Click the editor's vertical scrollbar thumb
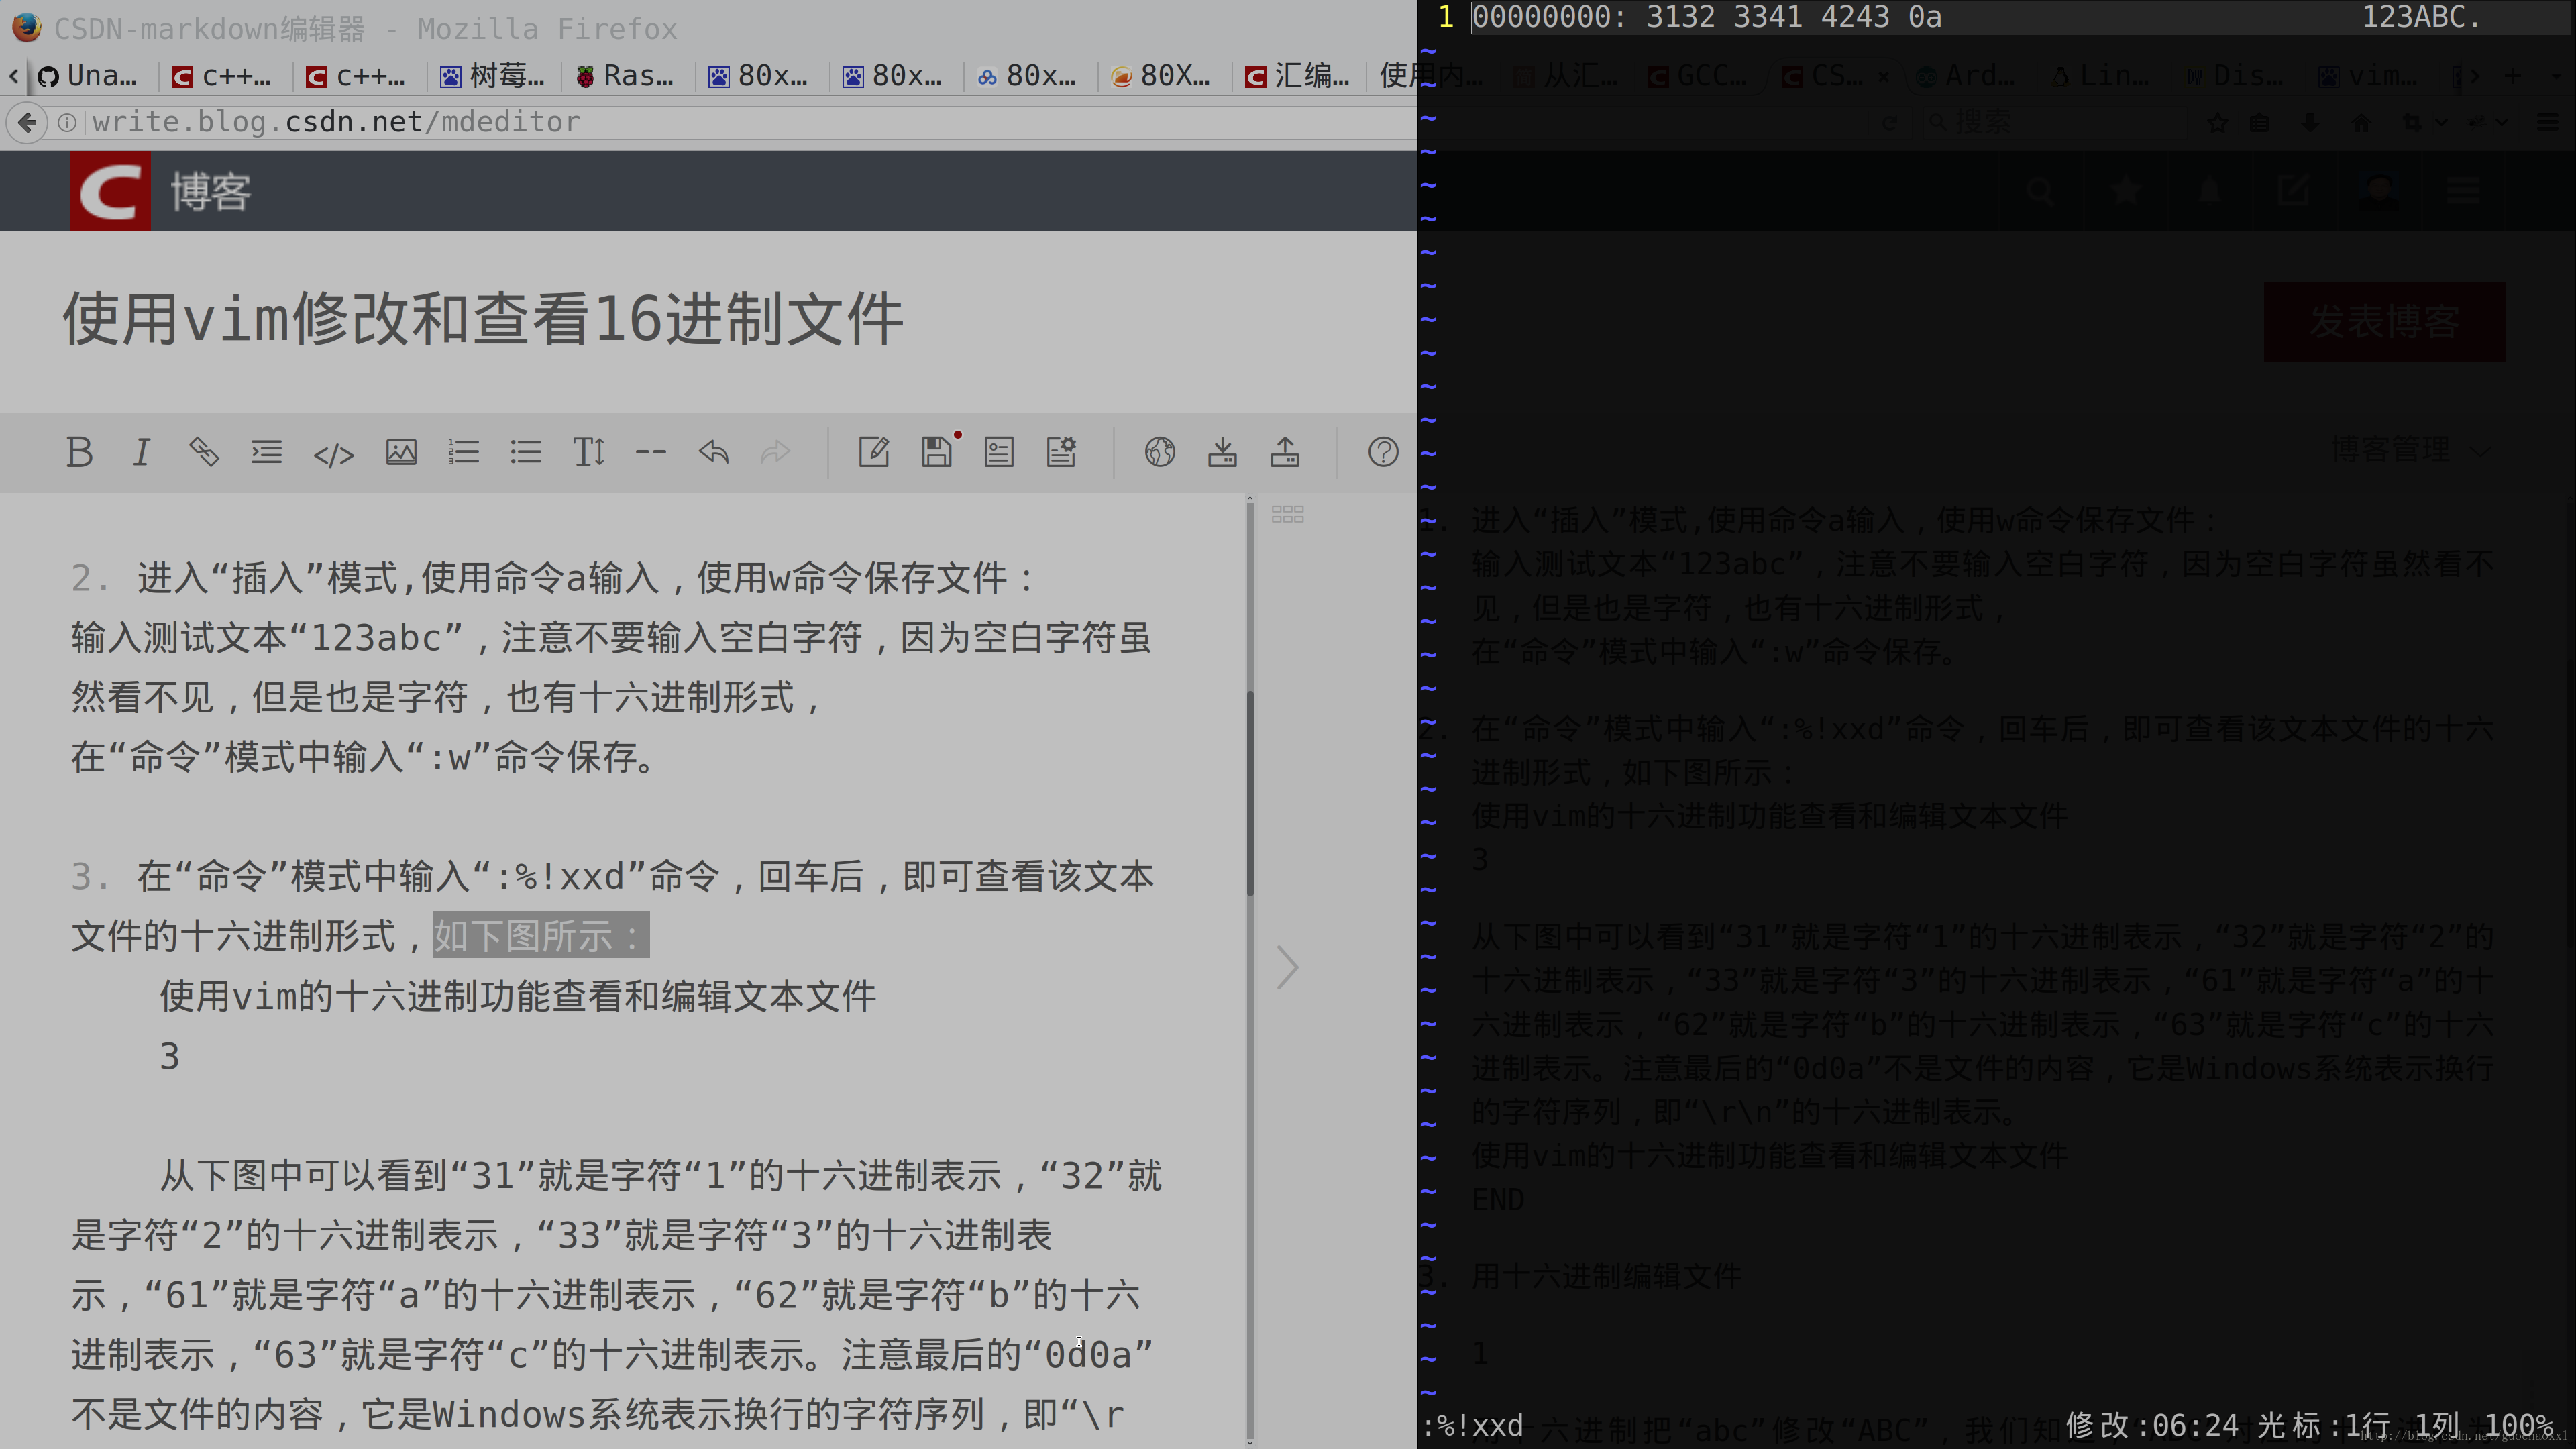Screen dimensions: 2576x1449 pos(1249,793)
